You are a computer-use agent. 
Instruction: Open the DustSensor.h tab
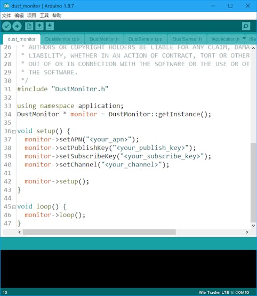(187, 39)
